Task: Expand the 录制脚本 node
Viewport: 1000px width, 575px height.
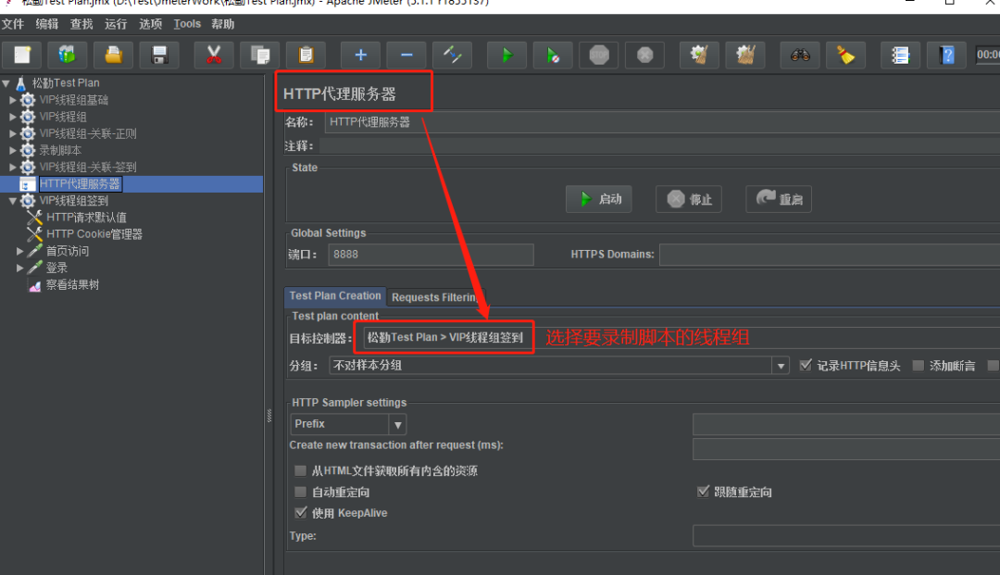Action: 13,150
